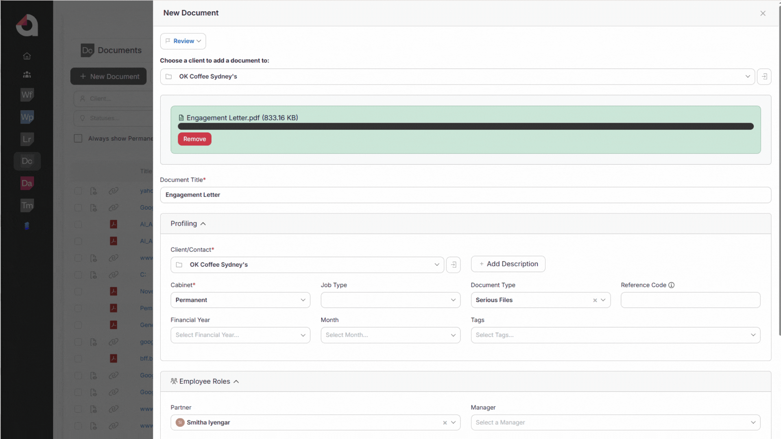781x439 pixels.
Task: Expand the Select Financial Year dropdown
Action: [240, 335]
